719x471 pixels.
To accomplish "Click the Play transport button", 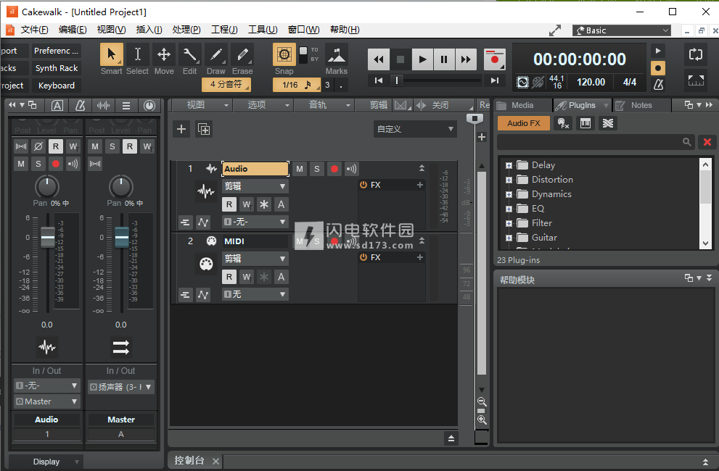I will [422, 59].
